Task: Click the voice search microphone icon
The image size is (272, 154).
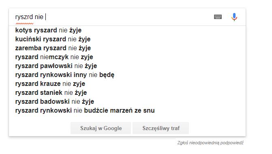Action: [234, 17]
